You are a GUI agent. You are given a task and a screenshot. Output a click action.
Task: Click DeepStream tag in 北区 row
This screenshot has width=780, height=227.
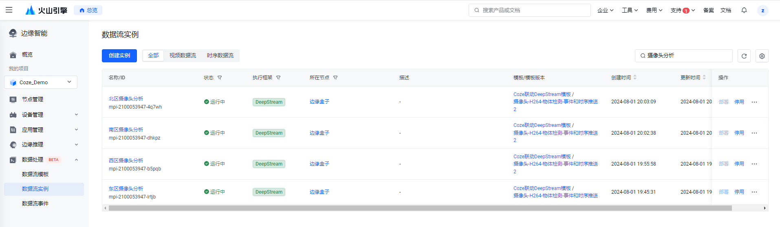point(269,102)
